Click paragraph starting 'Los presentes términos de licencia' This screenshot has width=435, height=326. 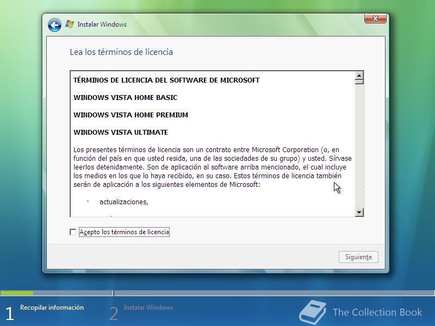point(212,167)
